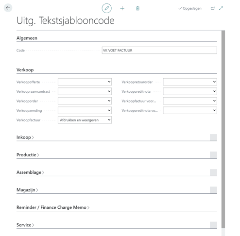Viewport: 240px width, 236px height.
Task: Open the Verkoopcreditnota dropdown
Action: click(190, 91)
